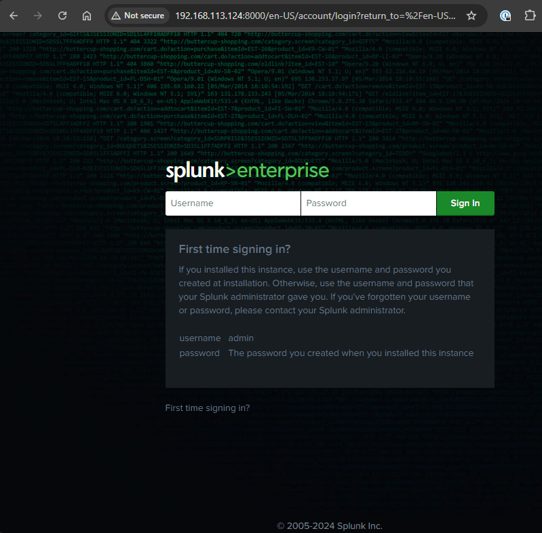Focus the Username input field
Viewport: 542px width, 533px height.
click(233, 203)
